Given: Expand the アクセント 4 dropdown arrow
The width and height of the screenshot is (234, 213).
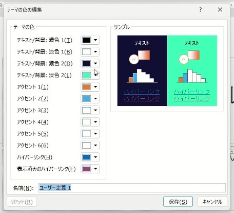Looking at the screenshot, I should click(95, 122).
